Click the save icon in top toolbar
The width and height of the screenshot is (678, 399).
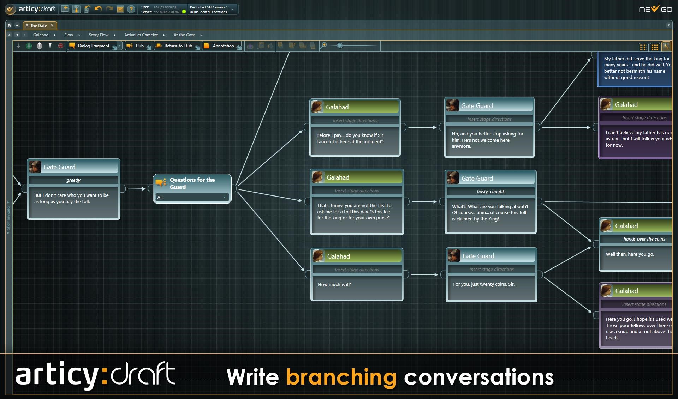76,9
